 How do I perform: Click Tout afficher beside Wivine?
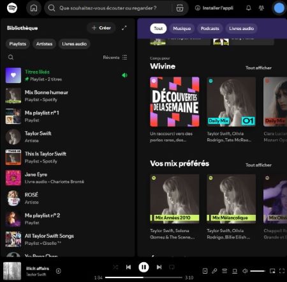258,68
